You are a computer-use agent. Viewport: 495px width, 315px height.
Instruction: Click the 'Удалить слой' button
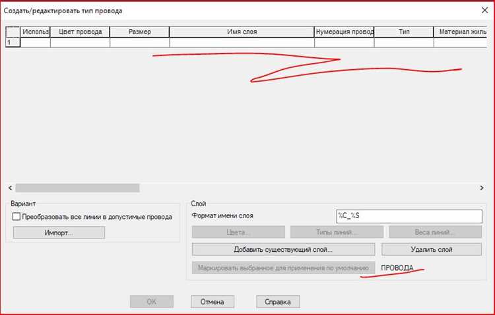tap(432, 249)
